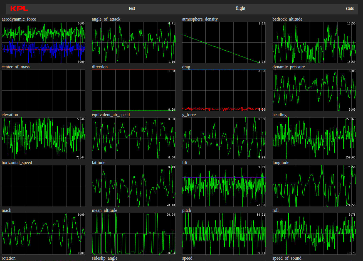Select the drag chart
The image size is (363, 261).
224,90
